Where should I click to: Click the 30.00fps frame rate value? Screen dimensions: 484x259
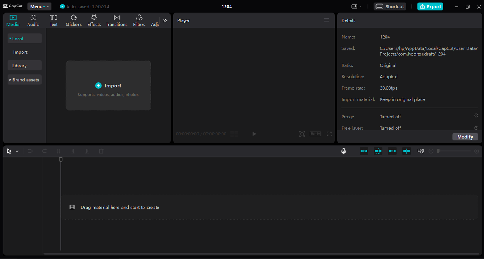(x=389, y=88)
